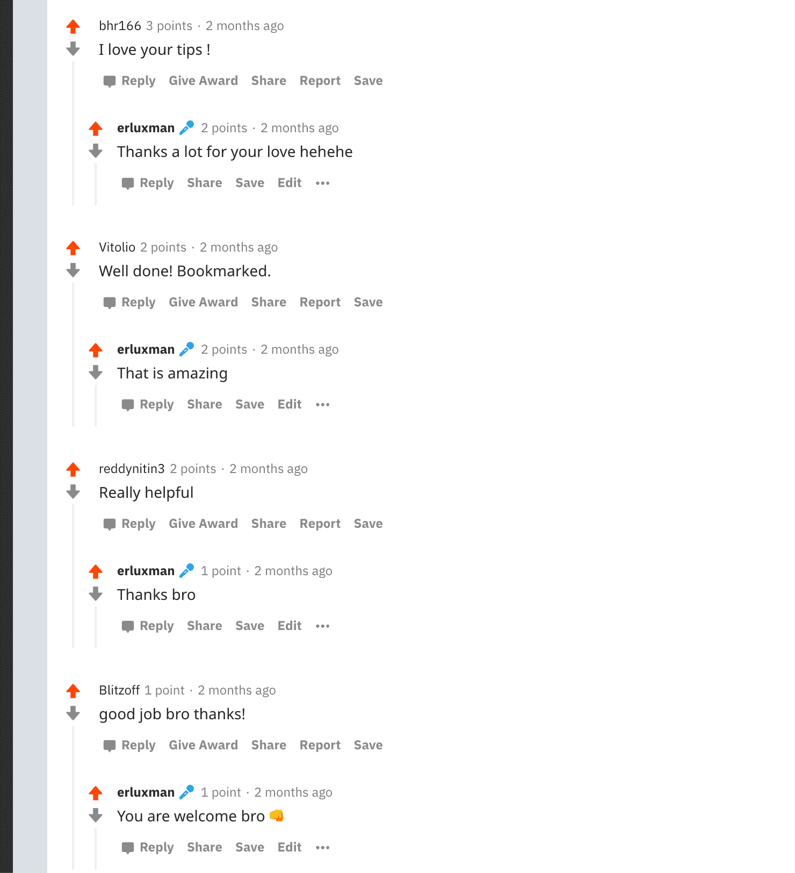Collapse the bhr166 comment thread line
The height and width of the screenshot is (873, 795).
click(x=73, y=133)
